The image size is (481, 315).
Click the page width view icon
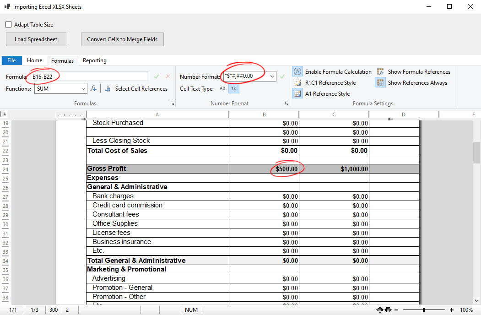coord(388,310)
